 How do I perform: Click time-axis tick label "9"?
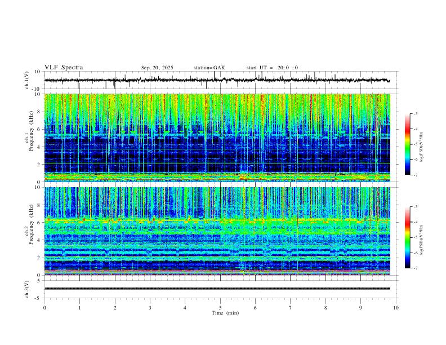click(360, 308)
